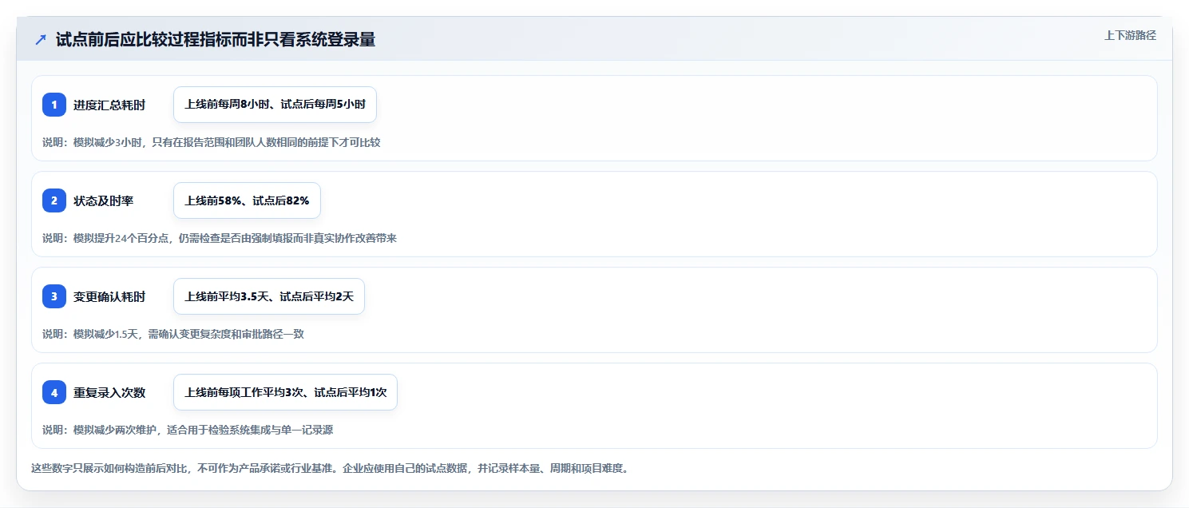Click the 变更确认耗时 label
1189x508 pixels.
tap(109, 296)
